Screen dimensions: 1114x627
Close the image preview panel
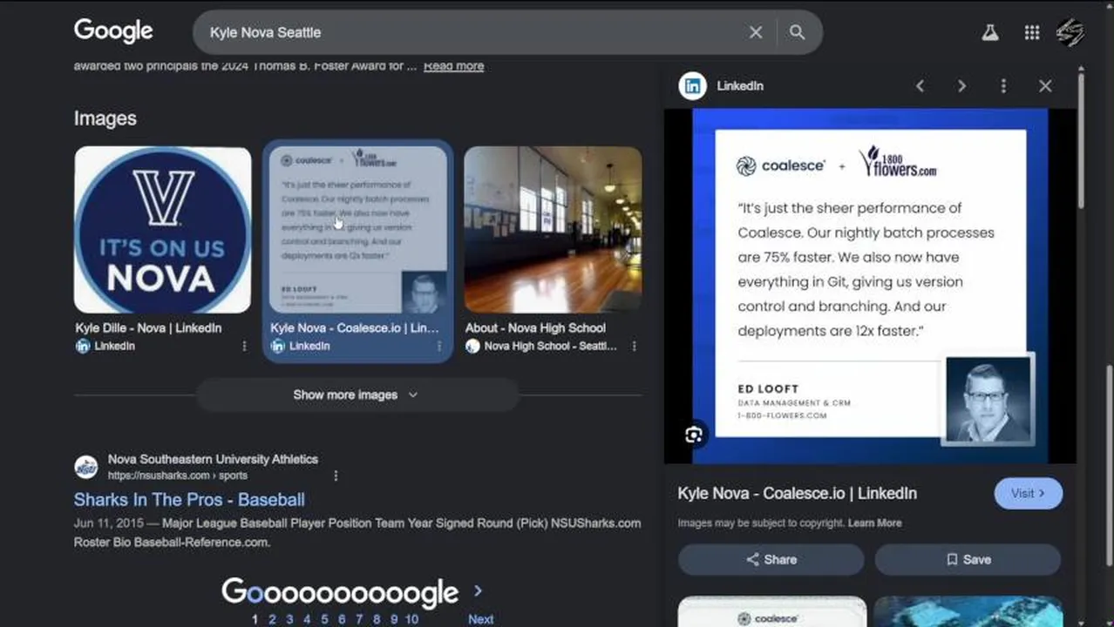1045,86
